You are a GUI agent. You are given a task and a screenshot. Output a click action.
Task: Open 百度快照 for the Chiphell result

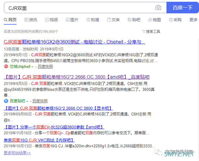45,66
